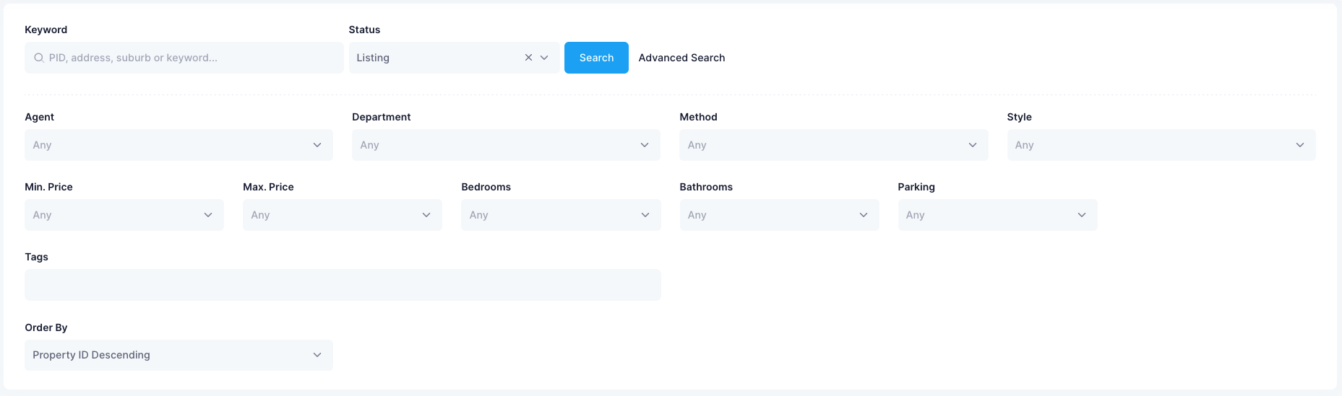The width and height of the screenshot is (1342, 396).
Task: Click chevron on Order By dropdown
Action: [317, 355]
